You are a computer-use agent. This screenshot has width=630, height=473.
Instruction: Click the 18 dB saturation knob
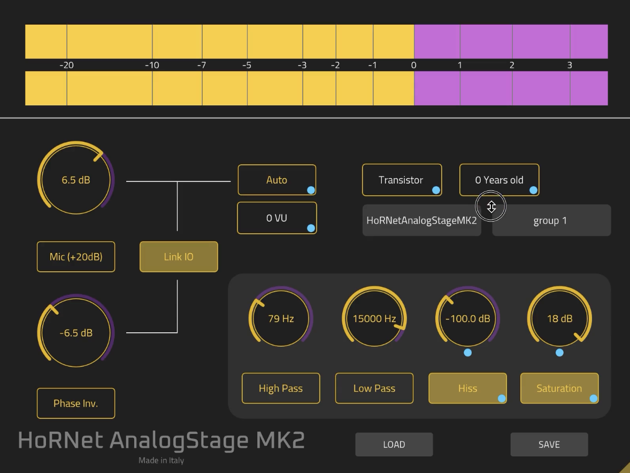click(x=559, y=316)
